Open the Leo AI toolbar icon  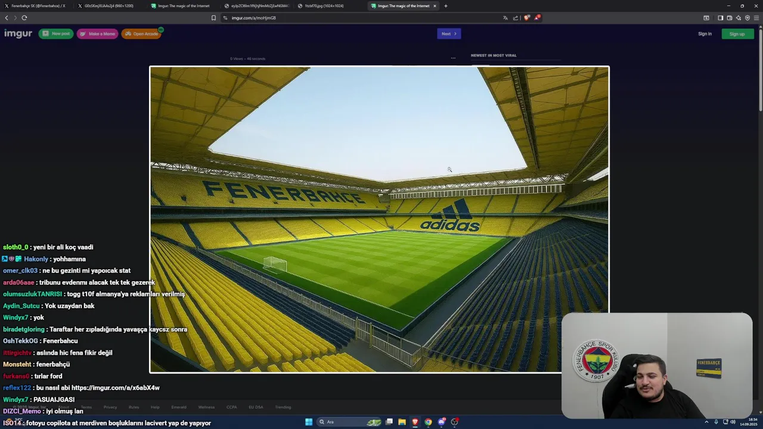(x=738, y=18)
